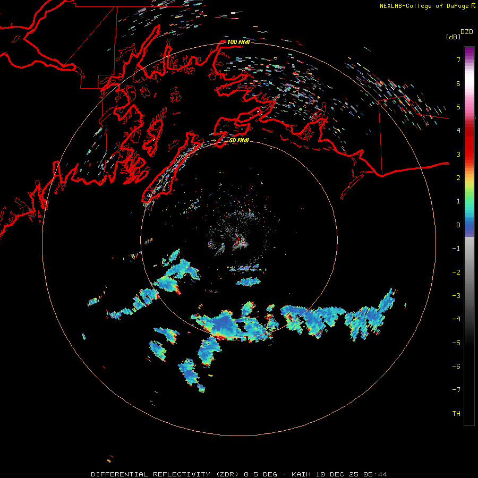Click the -2 value on the color scale
478x478 pixels.
[x=456, y=272]
